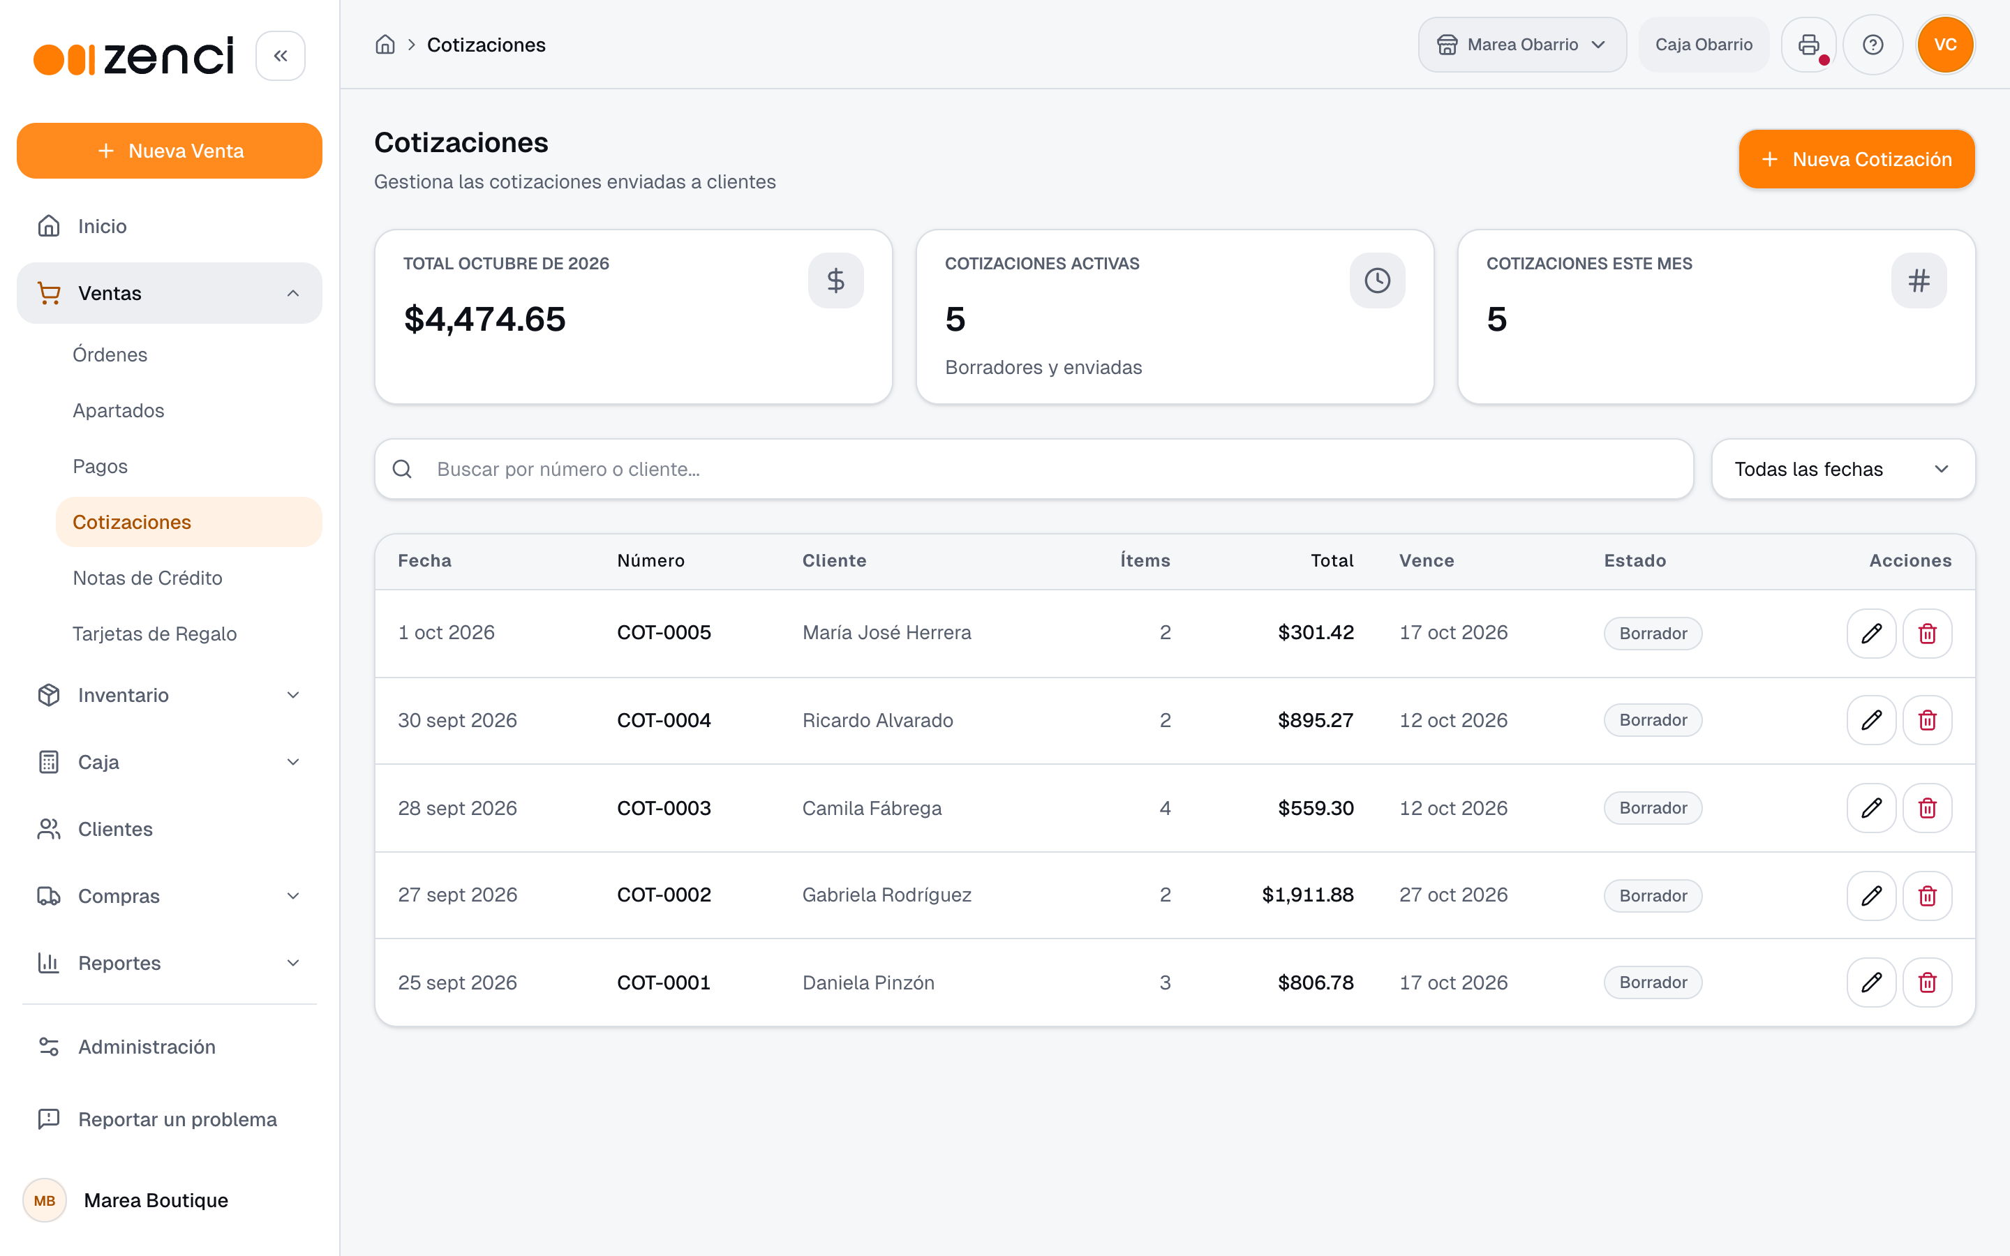The image size is (2010, 1256).
Task: Delete quotation COT-0002 with trash icon
Action: pos(1927,895)
